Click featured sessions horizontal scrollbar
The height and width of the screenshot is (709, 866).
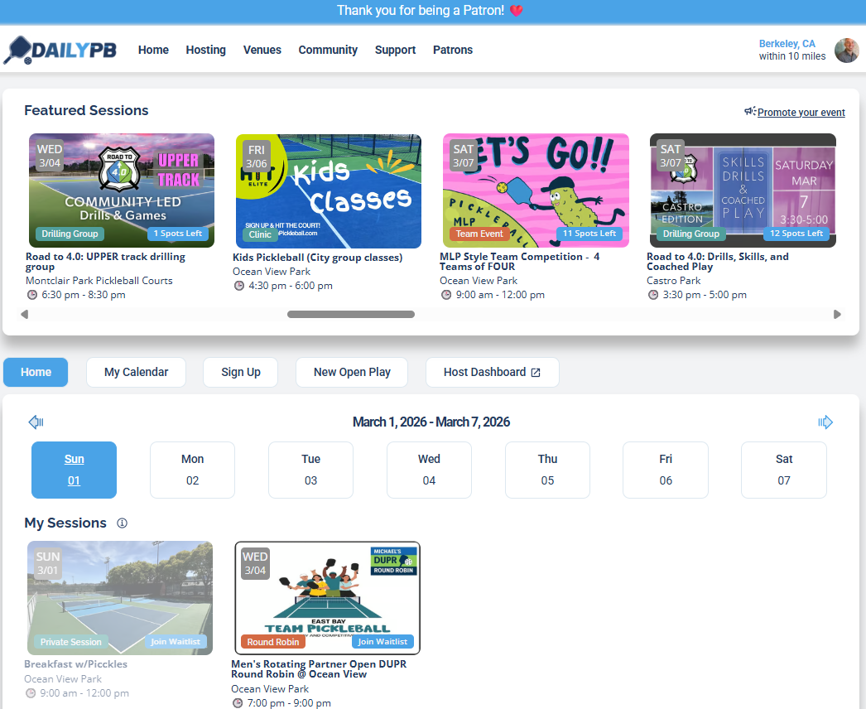click(x=351, y=315)
